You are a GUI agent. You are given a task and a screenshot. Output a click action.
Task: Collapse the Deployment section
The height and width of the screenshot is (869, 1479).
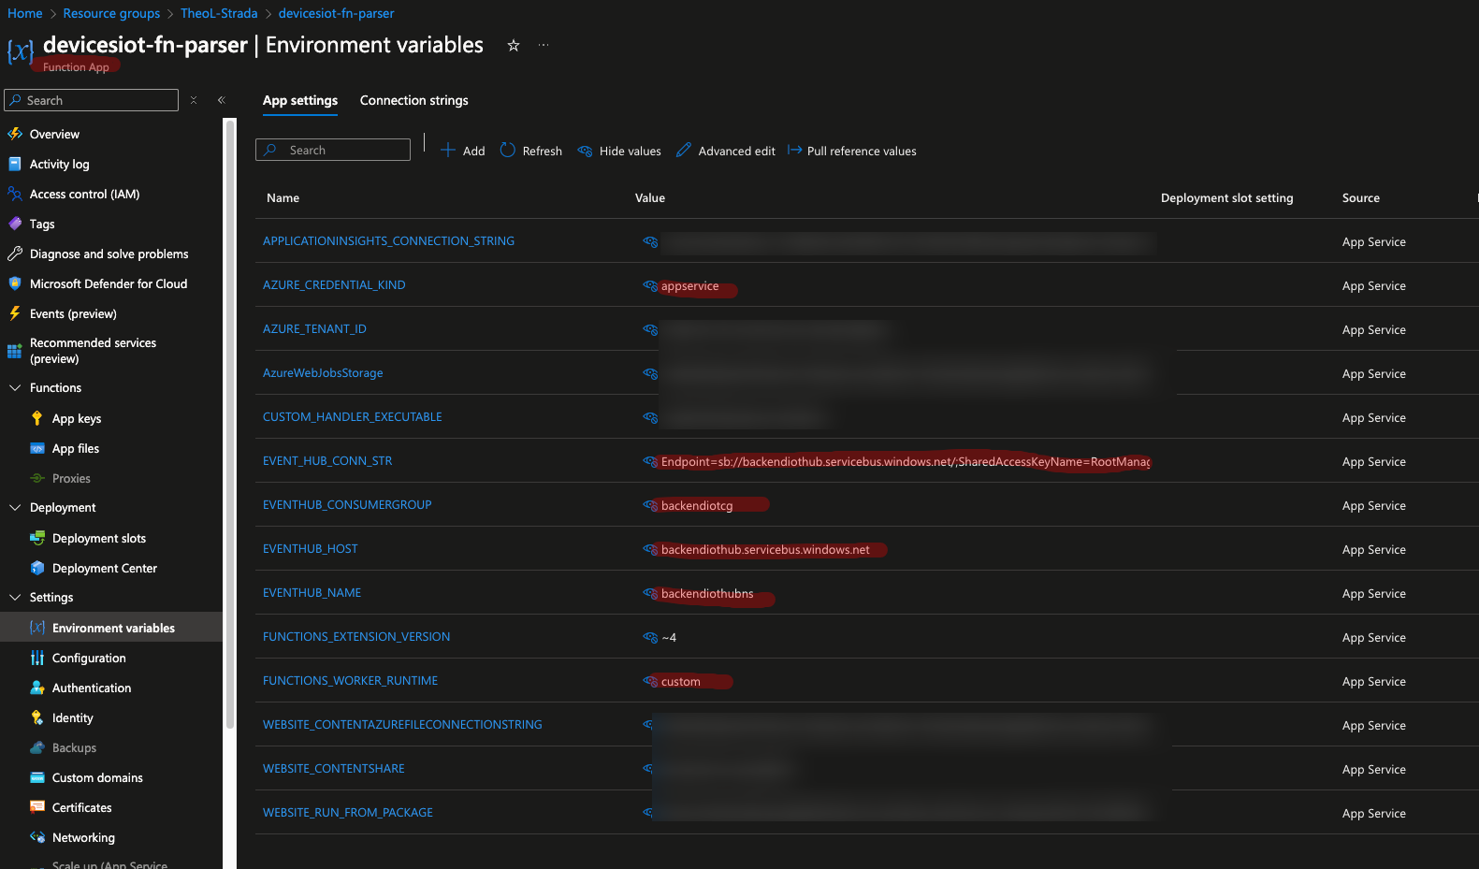[15, 507]
